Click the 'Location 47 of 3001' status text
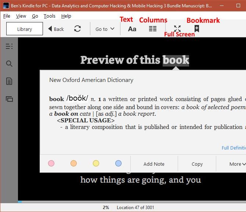246x212 pixels. point(135,208)
